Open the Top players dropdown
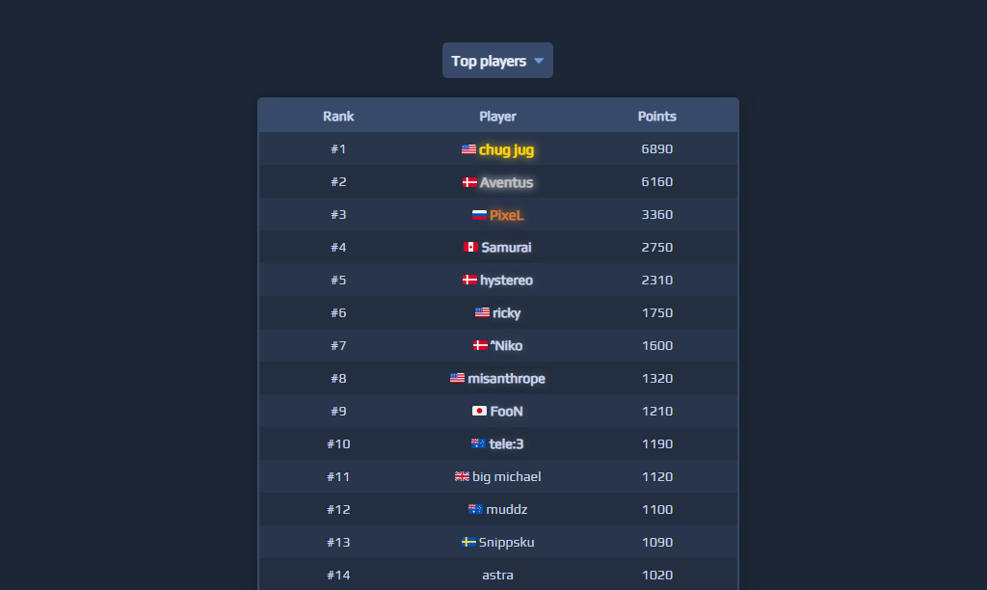 (x=497, y=61)
